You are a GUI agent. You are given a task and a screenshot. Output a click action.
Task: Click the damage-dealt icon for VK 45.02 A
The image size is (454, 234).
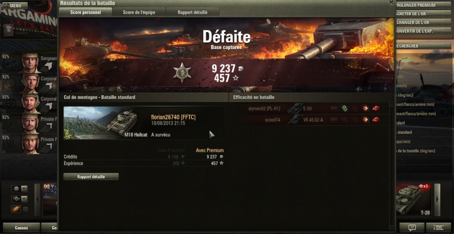tap(365, 120)
